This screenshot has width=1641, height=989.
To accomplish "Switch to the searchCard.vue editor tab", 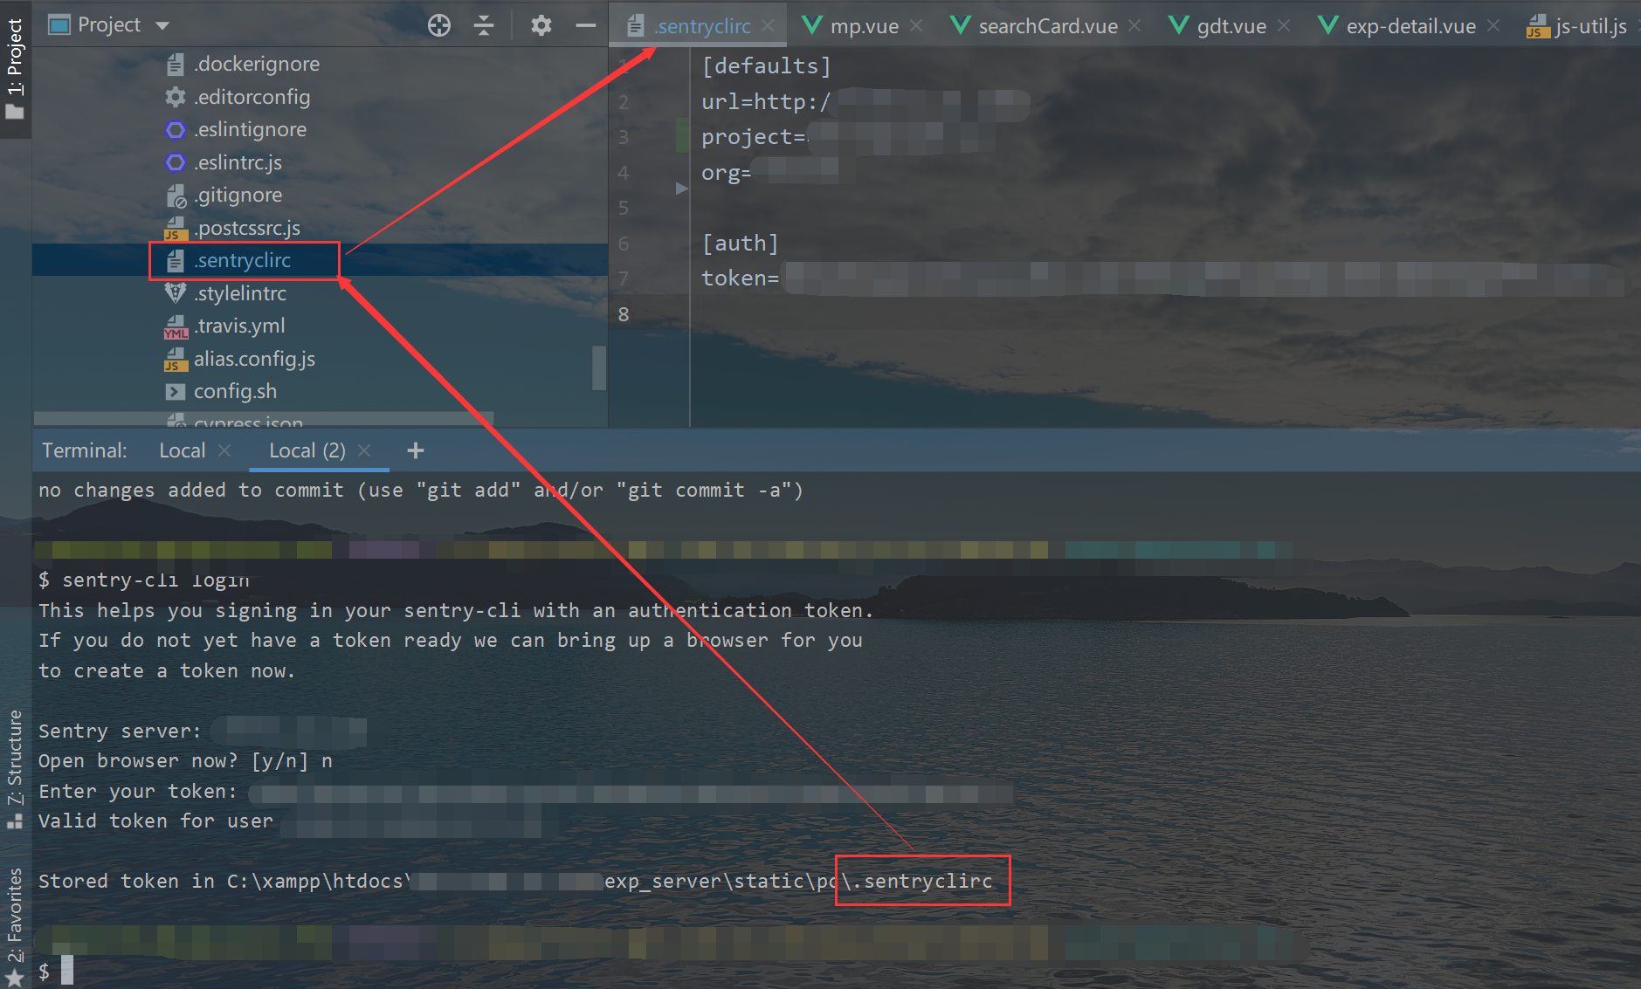I will [x=1047, y=26].
